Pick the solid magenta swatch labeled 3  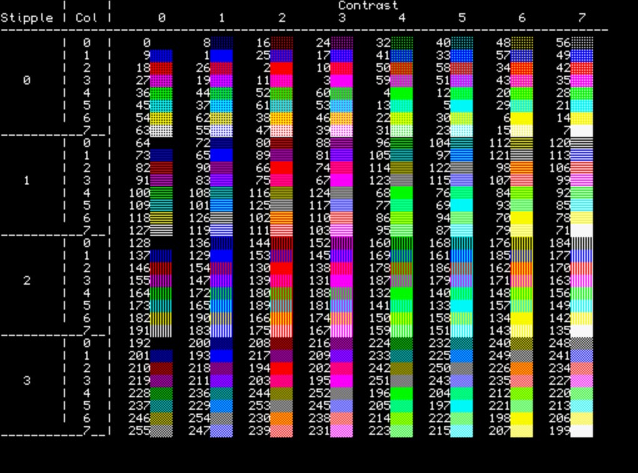click(342, 81)
